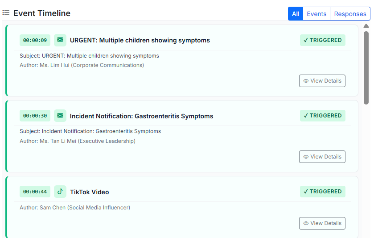
Task: Click the eye icon on Incident Notification's View Details
Action: point(306,157)
